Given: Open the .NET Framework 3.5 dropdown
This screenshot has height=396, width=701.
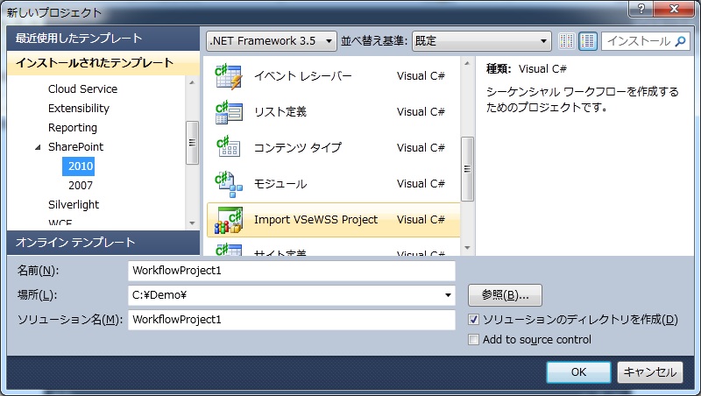Looking at the screenshot, I should pyautogui.click(x=272, y=41).
